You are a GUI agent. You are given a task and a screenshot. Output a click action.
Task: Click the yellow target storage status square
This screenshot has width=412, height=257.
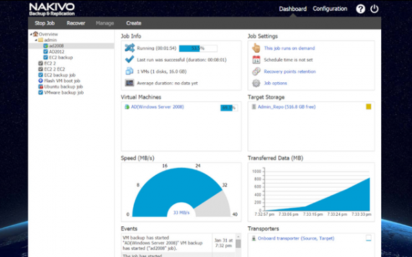tap(369, 106)
